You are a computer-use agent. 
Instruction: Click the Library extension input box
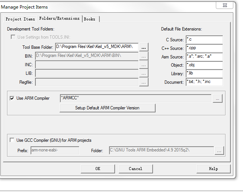(x=204, y=74)
